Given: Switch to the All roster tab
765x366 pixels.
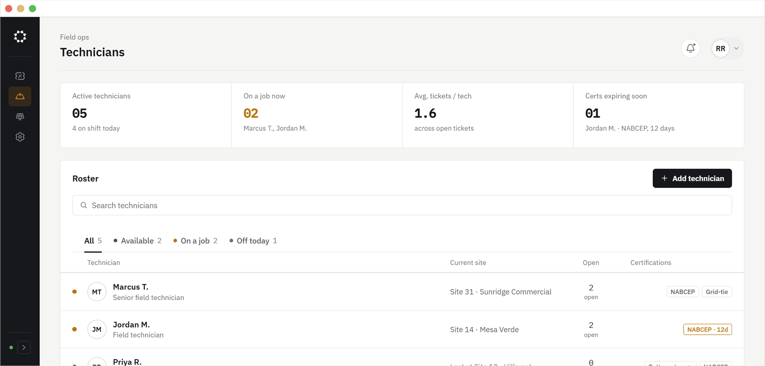Looking at the screenshot, I should pyautogui.click(x=93, y=241).
